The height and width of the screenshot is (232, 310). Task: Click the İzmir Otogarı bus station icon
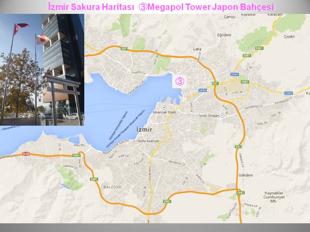pos(222,116)
